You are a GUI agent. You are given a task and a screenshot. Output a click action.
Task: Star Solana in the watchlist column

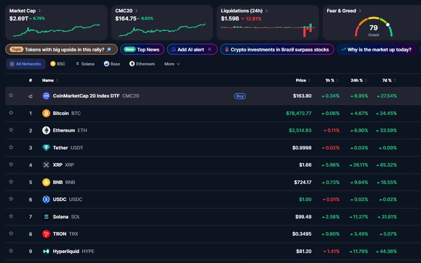click(x=11, y=216)
